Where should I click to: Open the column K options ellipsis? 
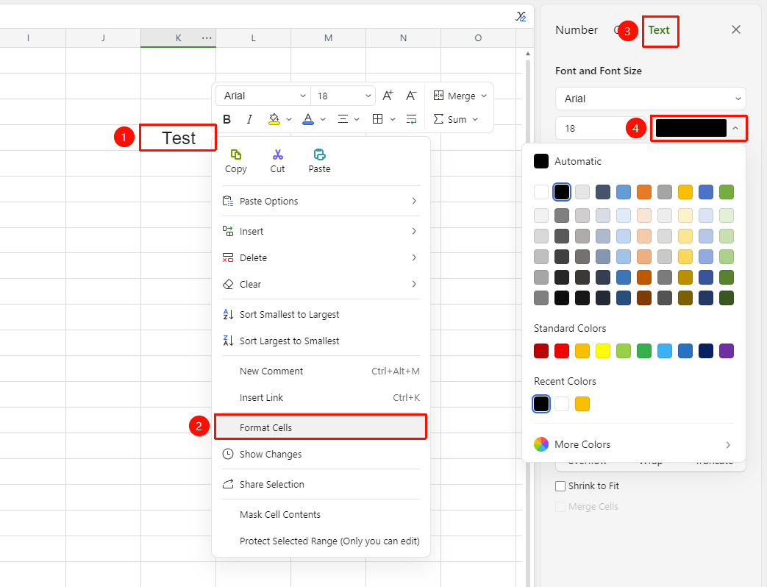(207, 38)
